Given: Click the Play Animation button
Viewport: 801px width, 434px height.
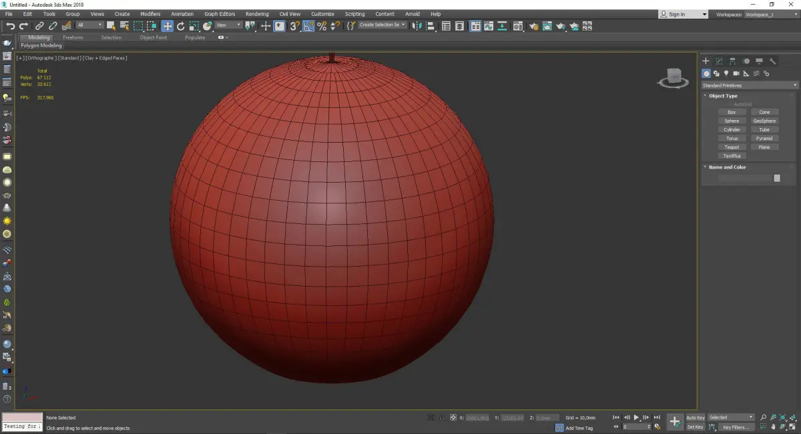Looking at the screenshot, I should tap(636, 417).
